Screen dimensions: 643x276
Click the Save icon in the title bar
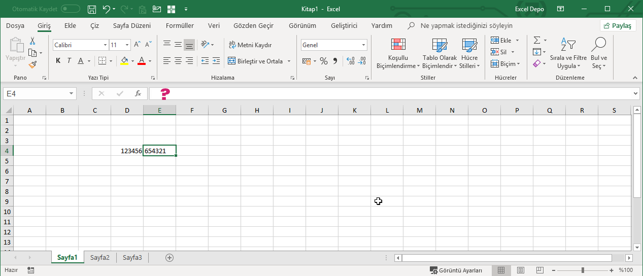(92, 9)
